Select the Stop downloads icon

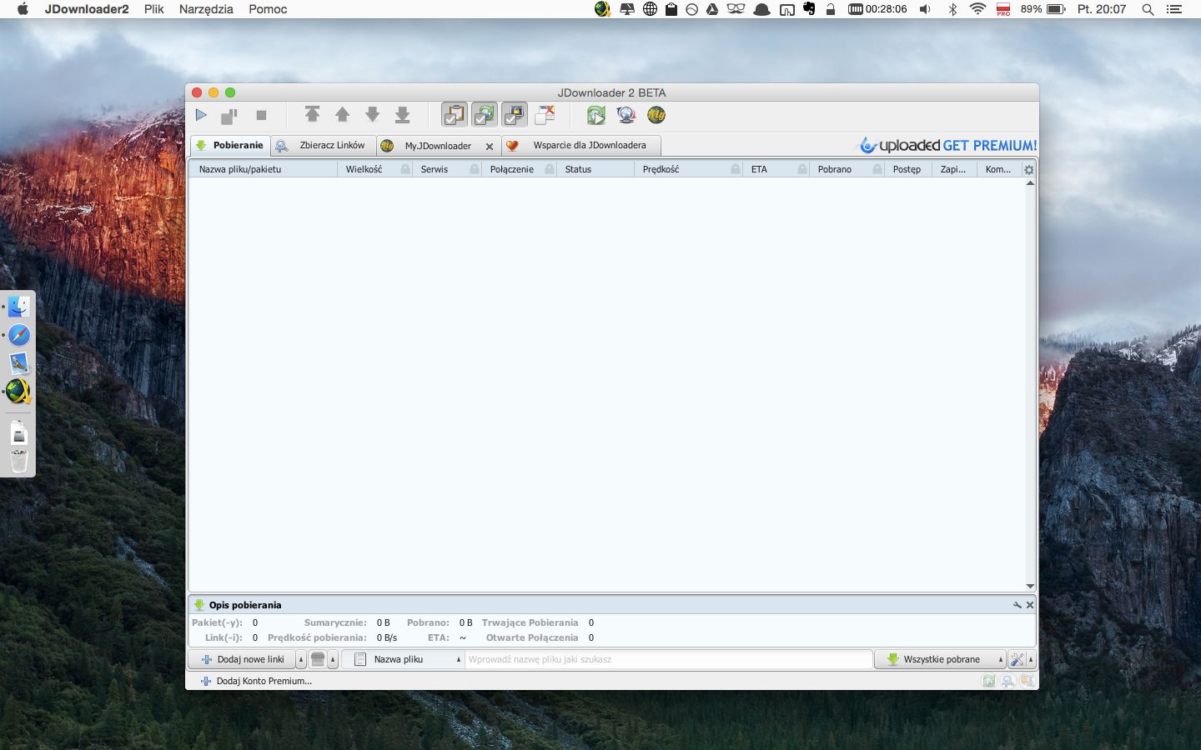(x=259, y=115)
